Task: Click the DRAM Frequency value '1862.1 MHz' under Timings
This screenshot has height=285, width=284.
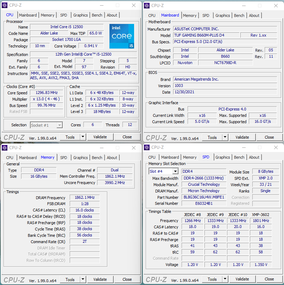Action: coord(84,197)
